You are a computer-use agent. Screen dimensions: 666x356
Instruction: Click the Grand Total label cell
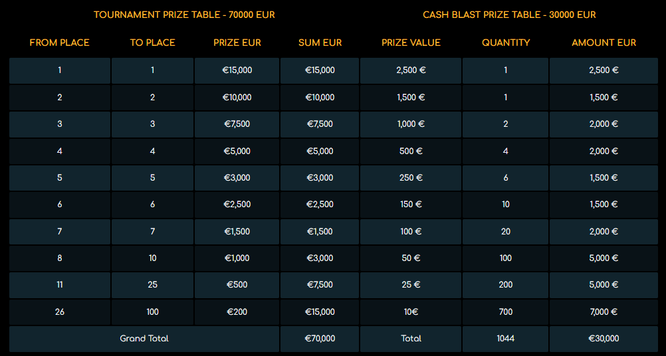(x=144, y=339)
